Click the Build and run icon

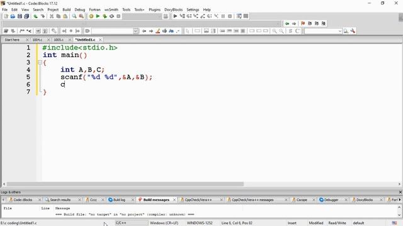pos(105,16)
